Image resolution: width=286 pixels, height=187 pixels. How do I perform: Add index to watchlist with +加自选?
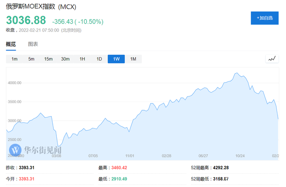pos(265,18)
